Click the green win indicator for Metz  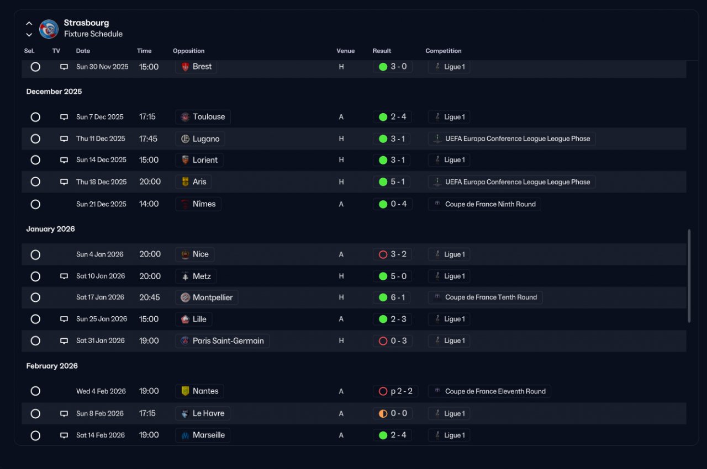(383, 276)
